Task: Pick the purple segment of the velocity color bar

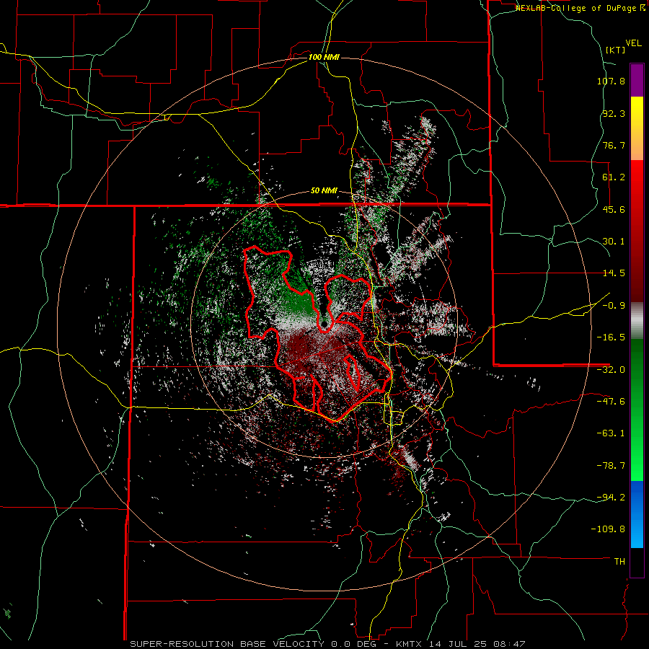Action: (x=637, y=80)
